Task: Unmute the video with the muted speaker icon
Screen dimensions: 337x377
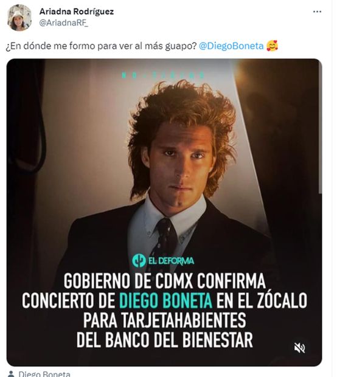Action: pyautogui.click(x=300, y=348)
